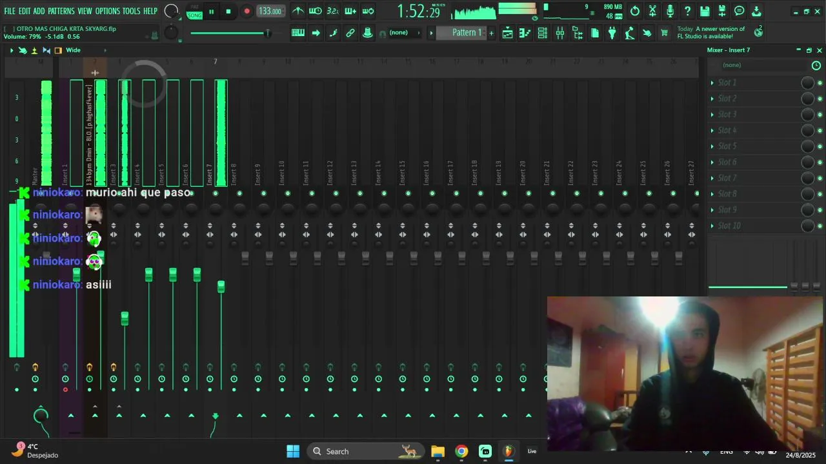826x464 pixels.
Task: Click the Insert 3 volume fader
Action: (x=125, y=318)
